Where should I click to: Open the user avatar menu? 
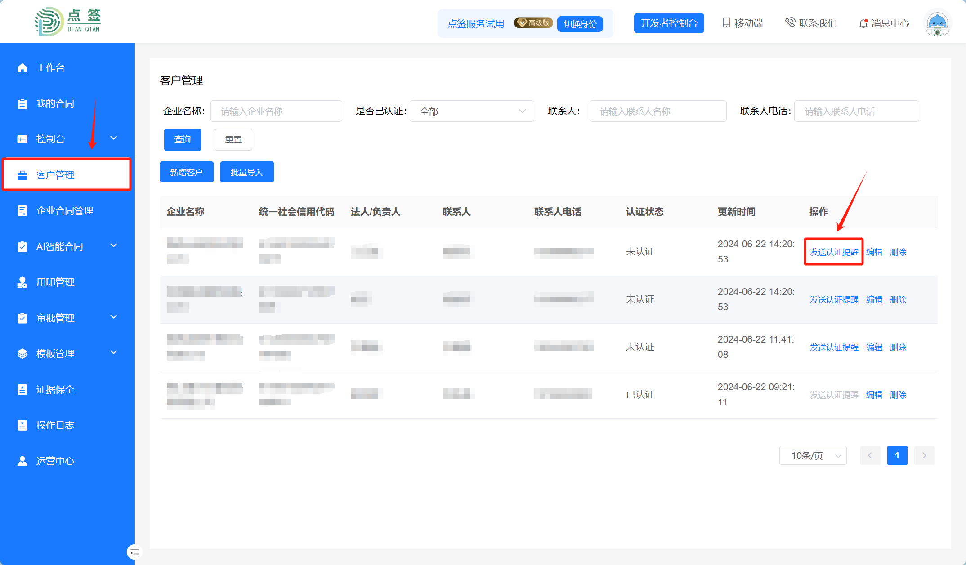pyautogui.click(x=937, y=23)
